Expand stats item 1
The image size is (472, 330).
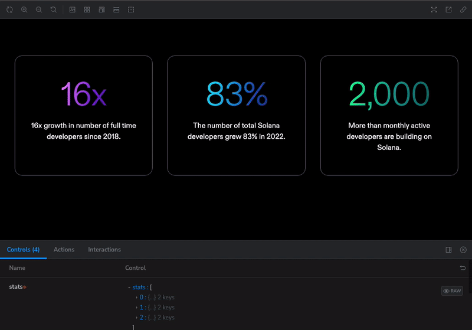pyautogui.click(x=136, y=308)
